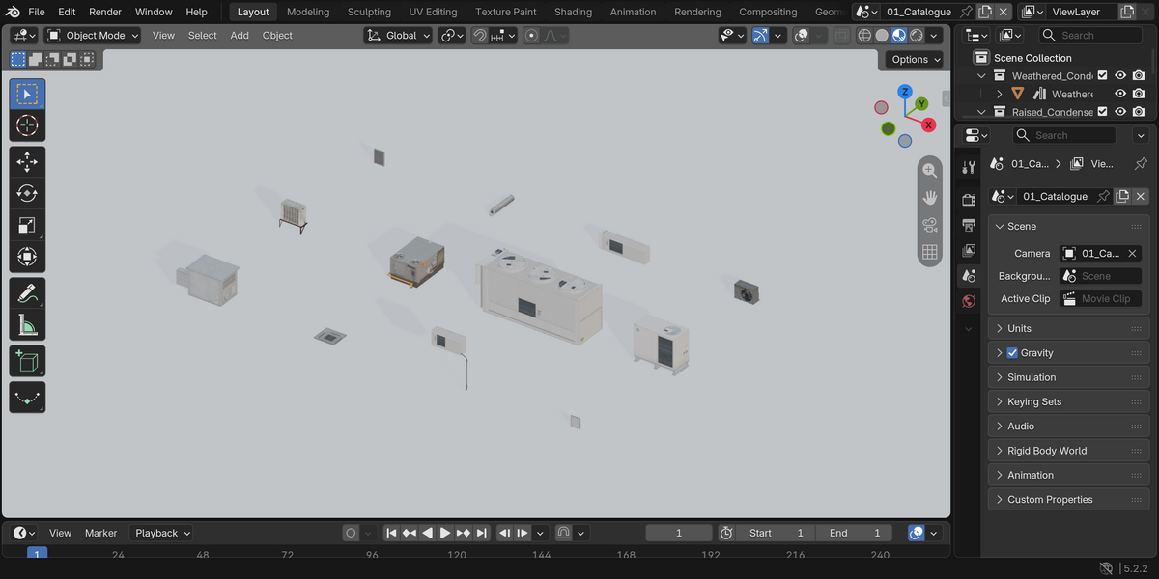The height and width of the screenshot is (579, 1159).
Task: Toggle the Show Gizmo button
Action: [760, 36]
